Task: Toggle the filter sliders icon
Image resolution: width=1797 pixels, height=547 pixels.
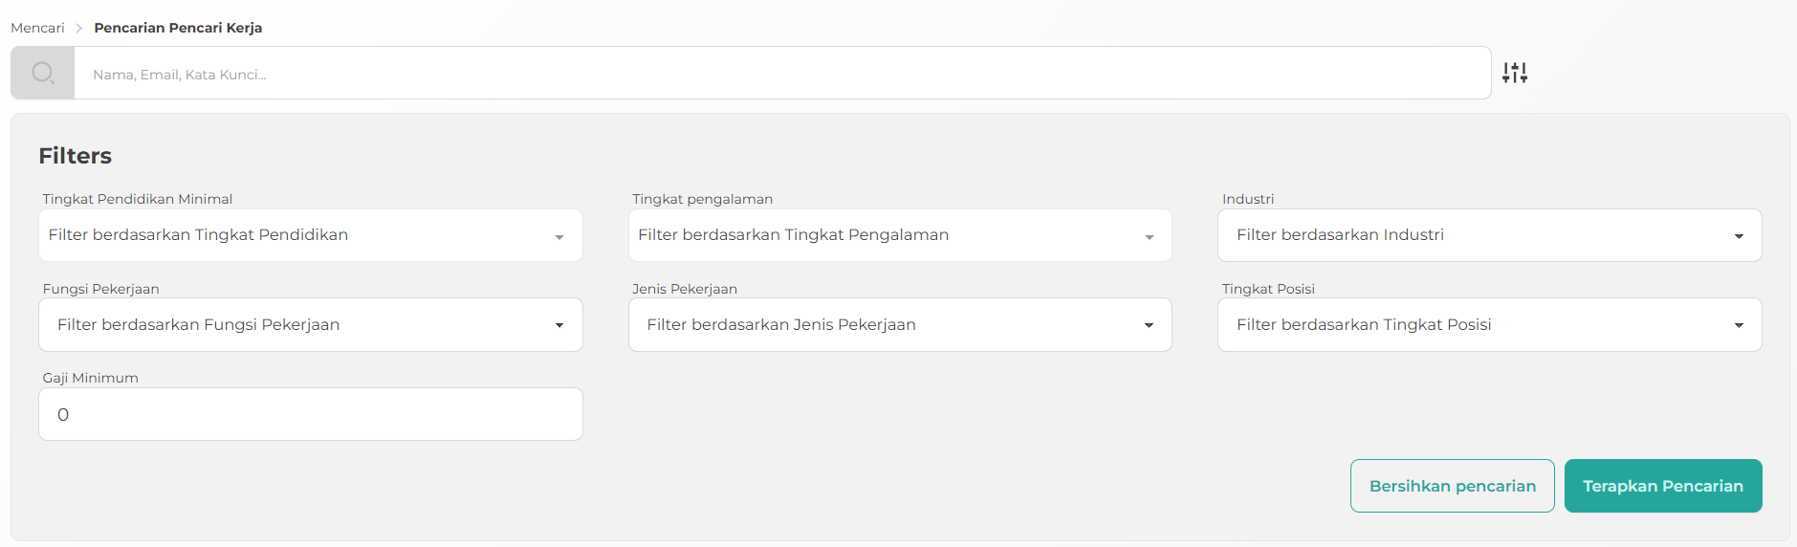Action: point(1515,73)
